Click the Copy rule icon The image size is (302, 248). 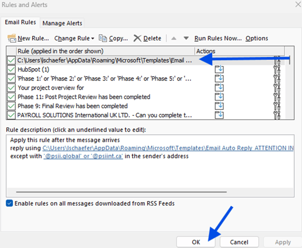(x=103, y=38)
